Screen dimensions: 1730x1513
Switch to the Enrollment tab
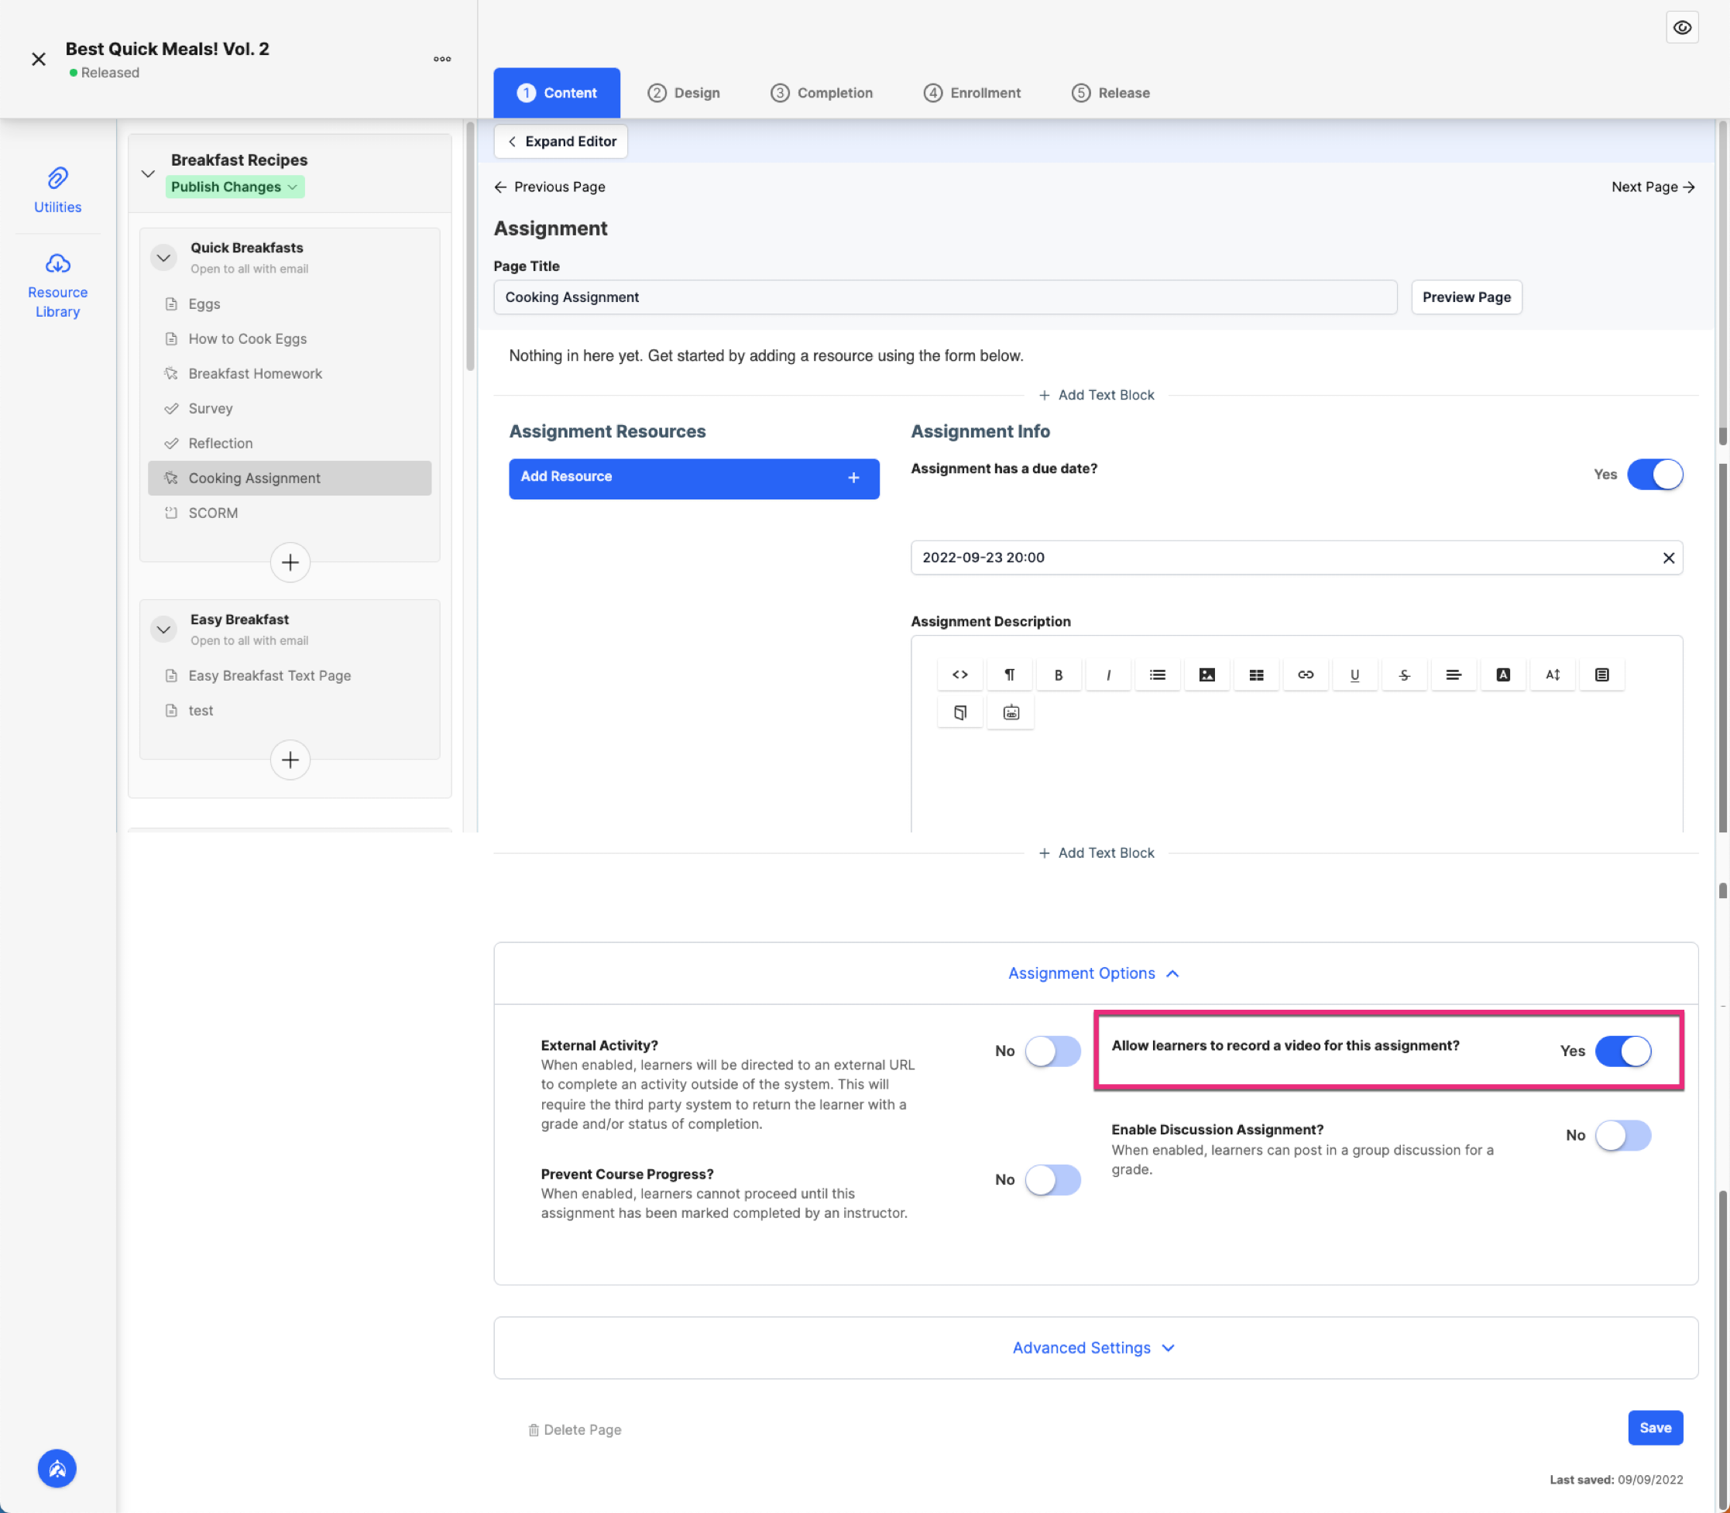coord(971,93)
